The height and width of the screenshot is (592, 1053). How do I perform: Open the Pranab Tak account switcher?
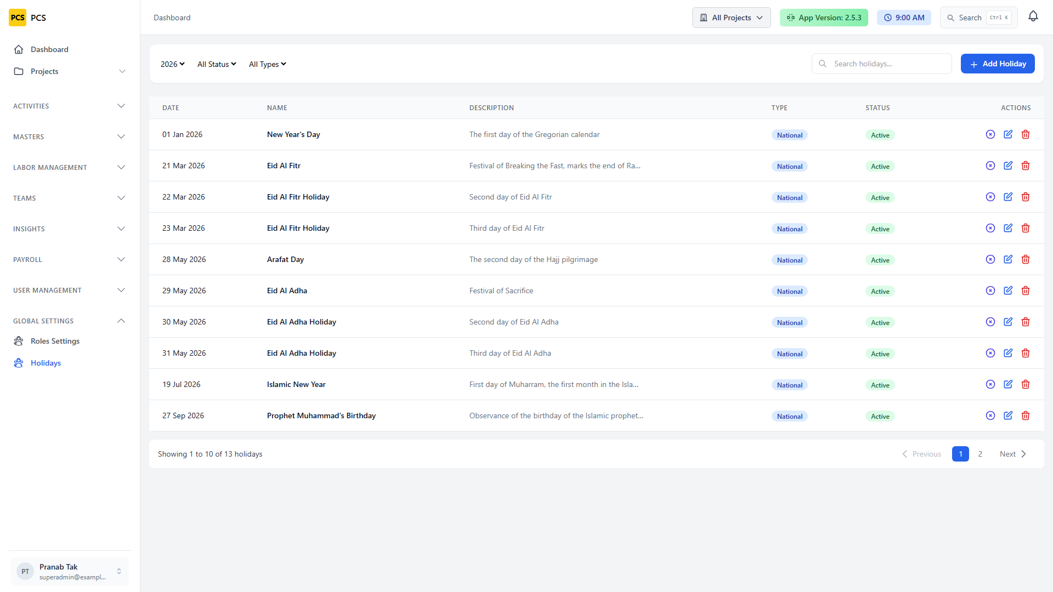tap(70, 571)
